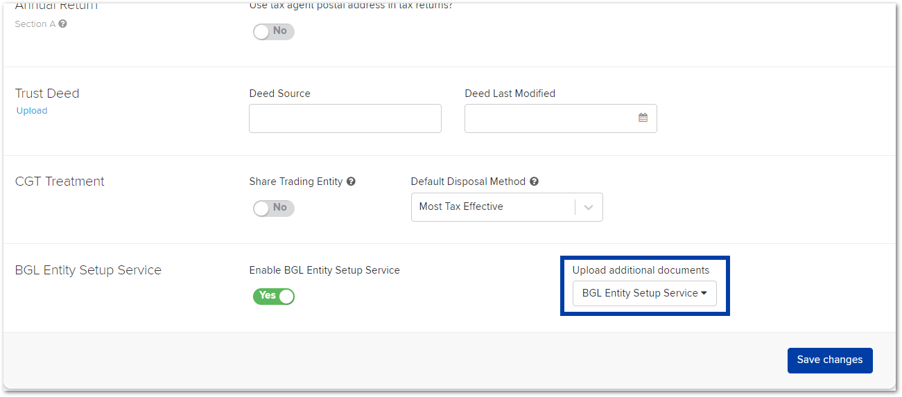Enable the Share Trading Entity switch
The image size is (902, 397).
pyautogui.click(x=273, y=208)
